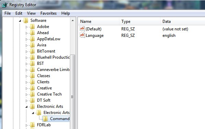Select the FDRLab key
The height and width of the screenshot is (129, 205).
(x=44, y=125)
